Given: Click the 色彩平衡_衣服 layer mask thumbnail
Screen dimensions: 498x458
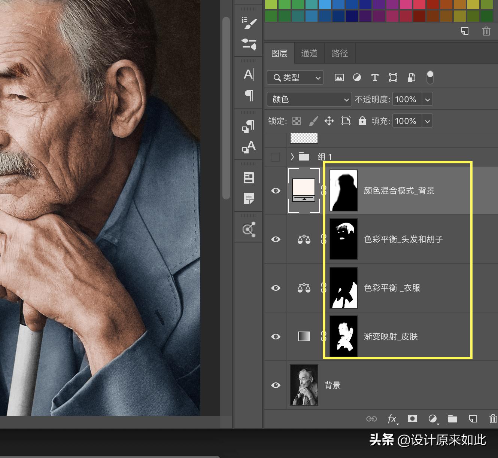Looking at the screenshot, I should (343, 288).
